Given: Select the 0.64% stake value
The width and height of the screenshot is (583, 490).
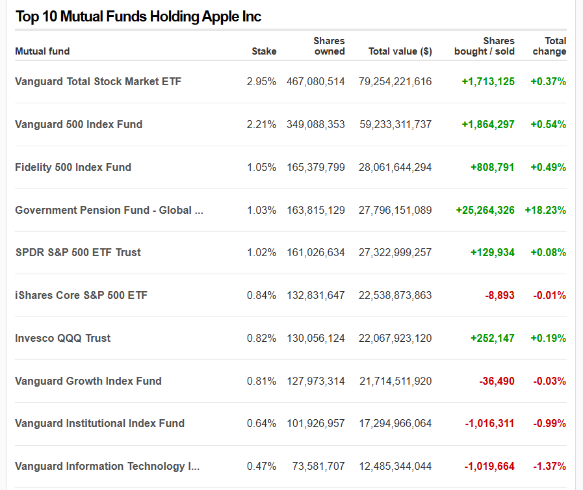Looking at the screenshot, I should (x=261, y=424).
